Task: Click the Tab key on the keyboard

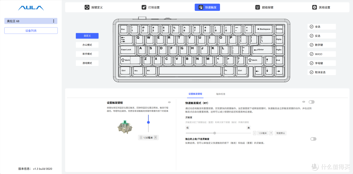Action: coord(126,40)
